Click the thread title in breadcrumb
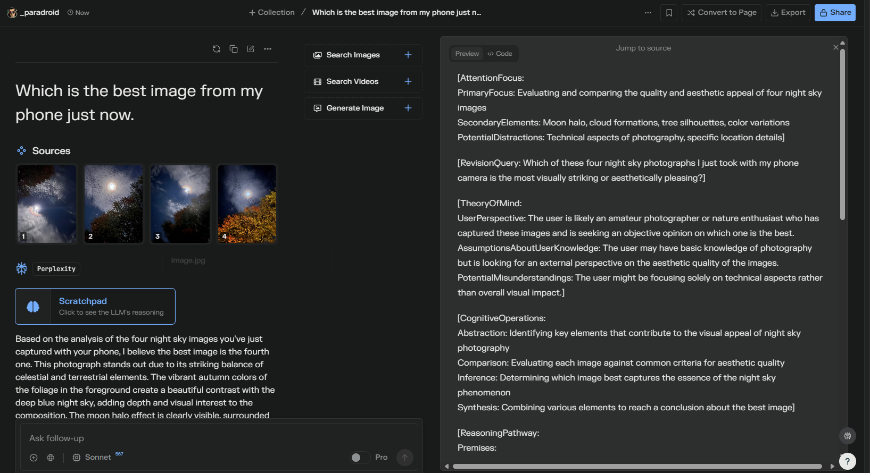Image resolution: width=870 pixels, height=473 pixels. click(396, 12)
